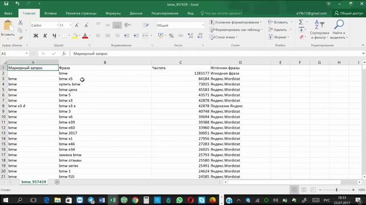Viewport: 366px width, 205px height.
Task: Open the borders dropdown arrow
Action: 69,36
